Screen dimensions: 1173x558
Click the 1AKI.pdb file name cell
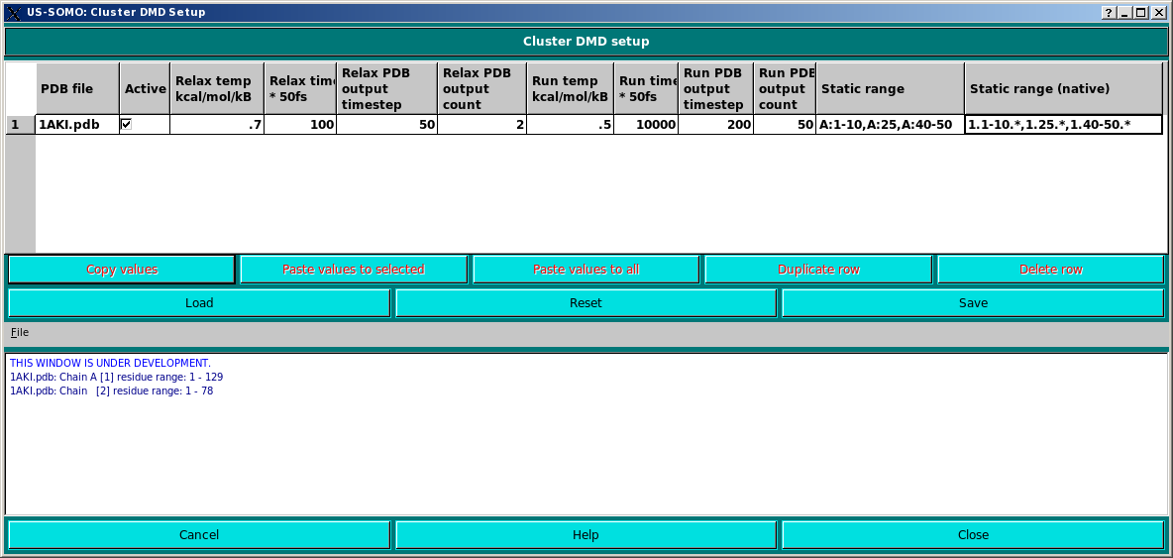point(77,125)
